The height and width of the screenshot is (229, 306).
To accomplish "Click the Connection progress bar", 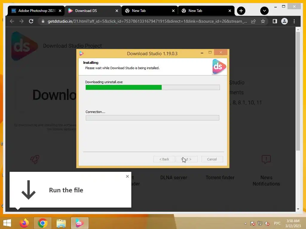I will coord(152,118).
